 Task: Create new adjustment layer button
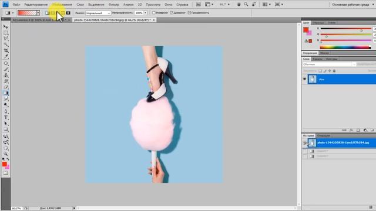(365, 130)
